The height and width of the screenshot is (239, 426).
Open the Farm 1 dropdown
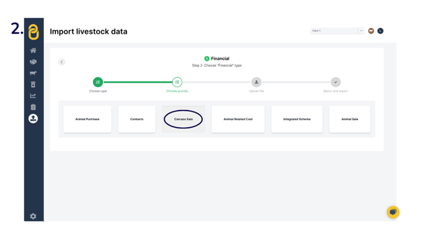click(x=337, y=31)
